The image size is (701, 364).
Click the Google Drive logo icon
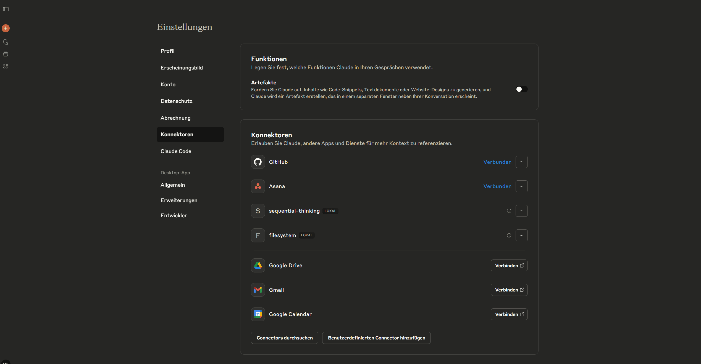(x=258, y=265)
